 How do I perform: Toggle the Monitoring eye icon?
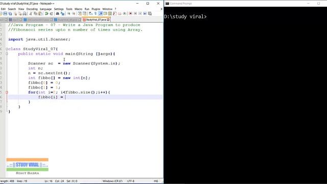tap(125, 14)
